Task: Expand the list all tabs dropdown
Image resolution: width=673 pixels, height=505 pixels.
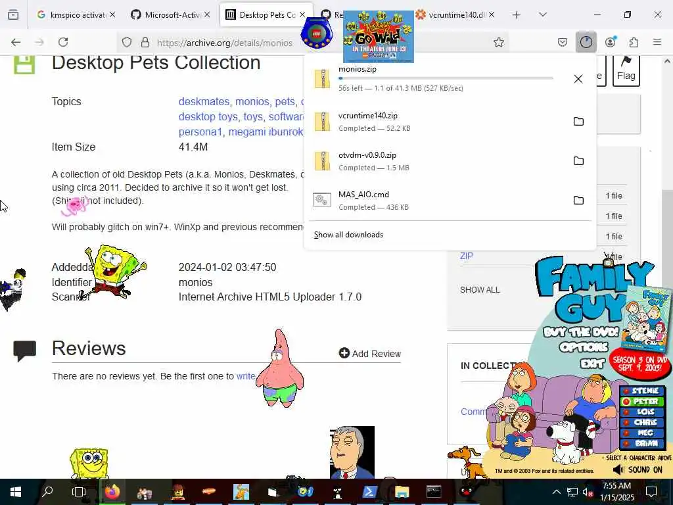Action: pos(543,14)
